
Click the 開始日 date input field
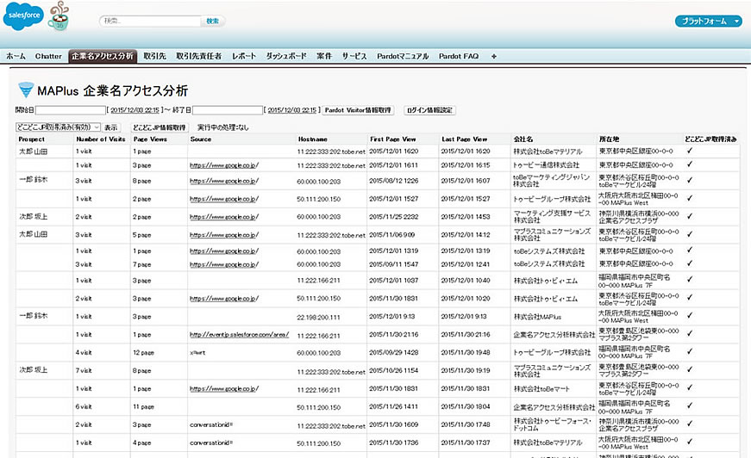71,110
